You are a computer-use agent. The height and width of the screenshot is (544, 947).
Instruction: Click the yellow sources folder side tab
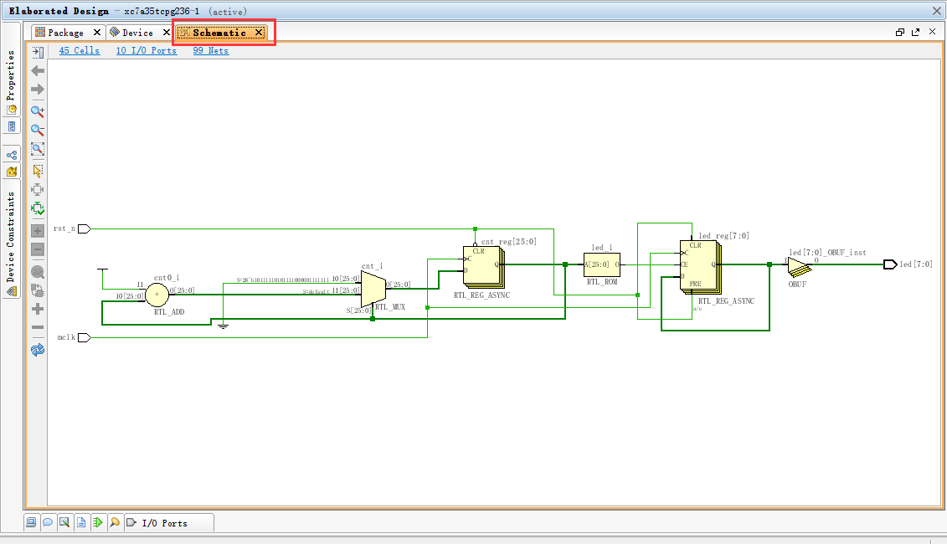pyautogui.click(x=12, y=172)
